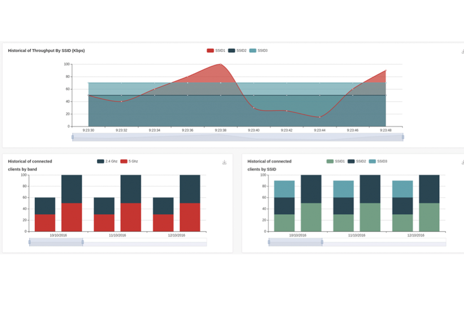464x309 pixels.
Task: Hide the 5 Ghz band series
Action: [129, 161]
